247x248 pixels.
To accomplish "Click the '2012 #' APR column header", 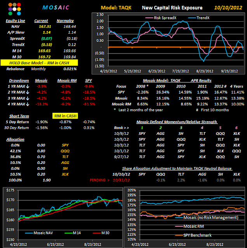I will [x=220, y=86].
